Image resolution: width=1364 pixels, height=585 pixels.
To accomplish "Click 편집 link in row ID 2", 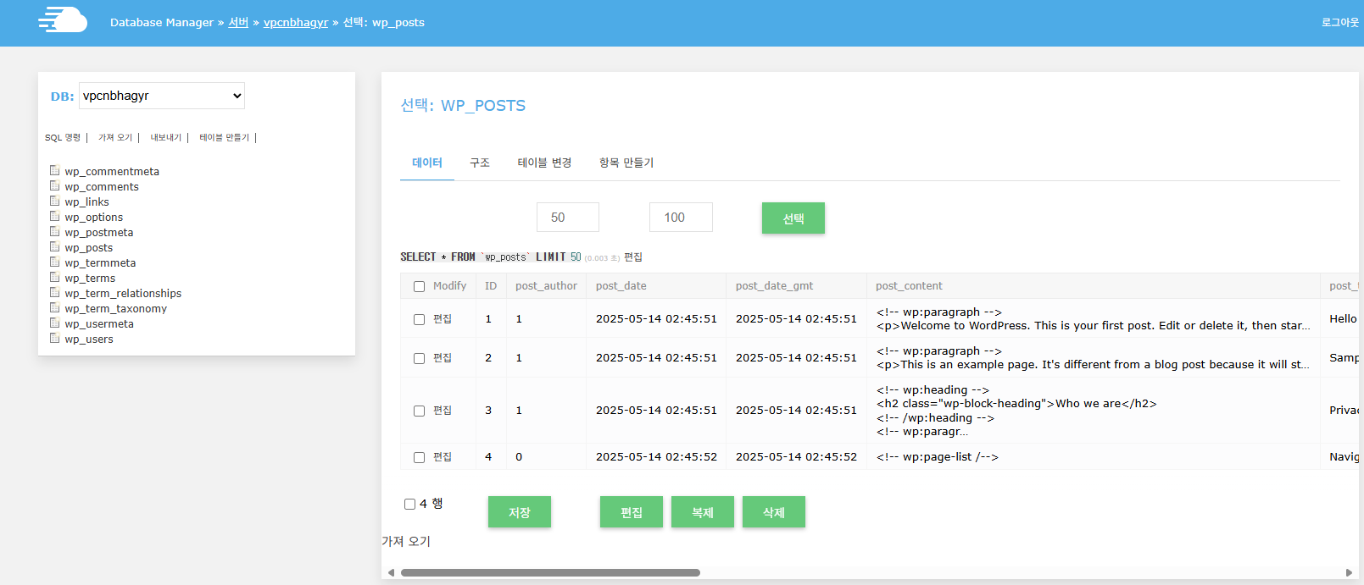I will click(443, 358).
